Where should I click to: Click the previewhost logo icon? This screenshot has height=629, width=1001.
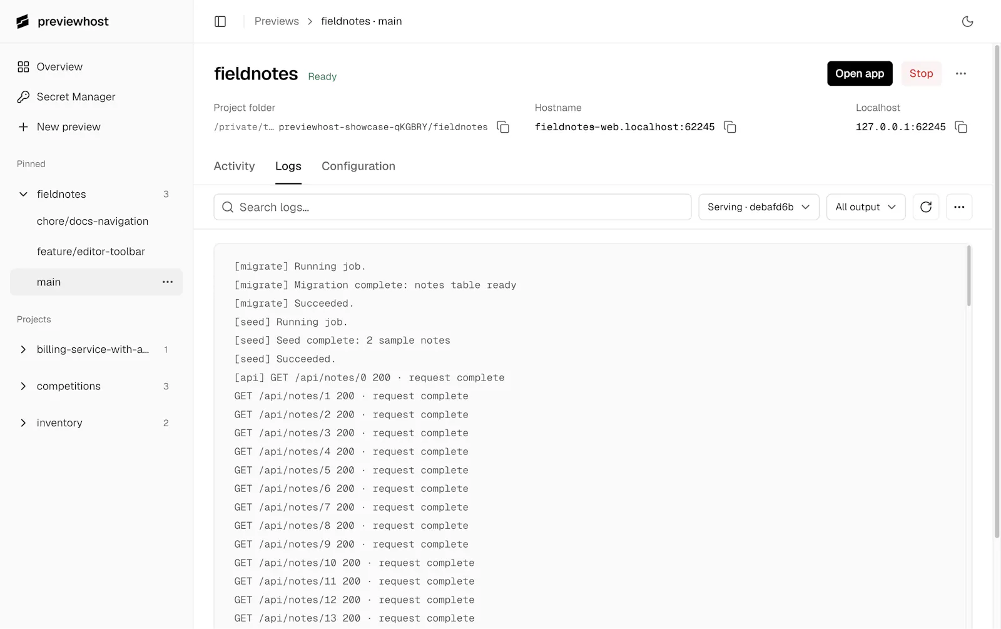23,21
